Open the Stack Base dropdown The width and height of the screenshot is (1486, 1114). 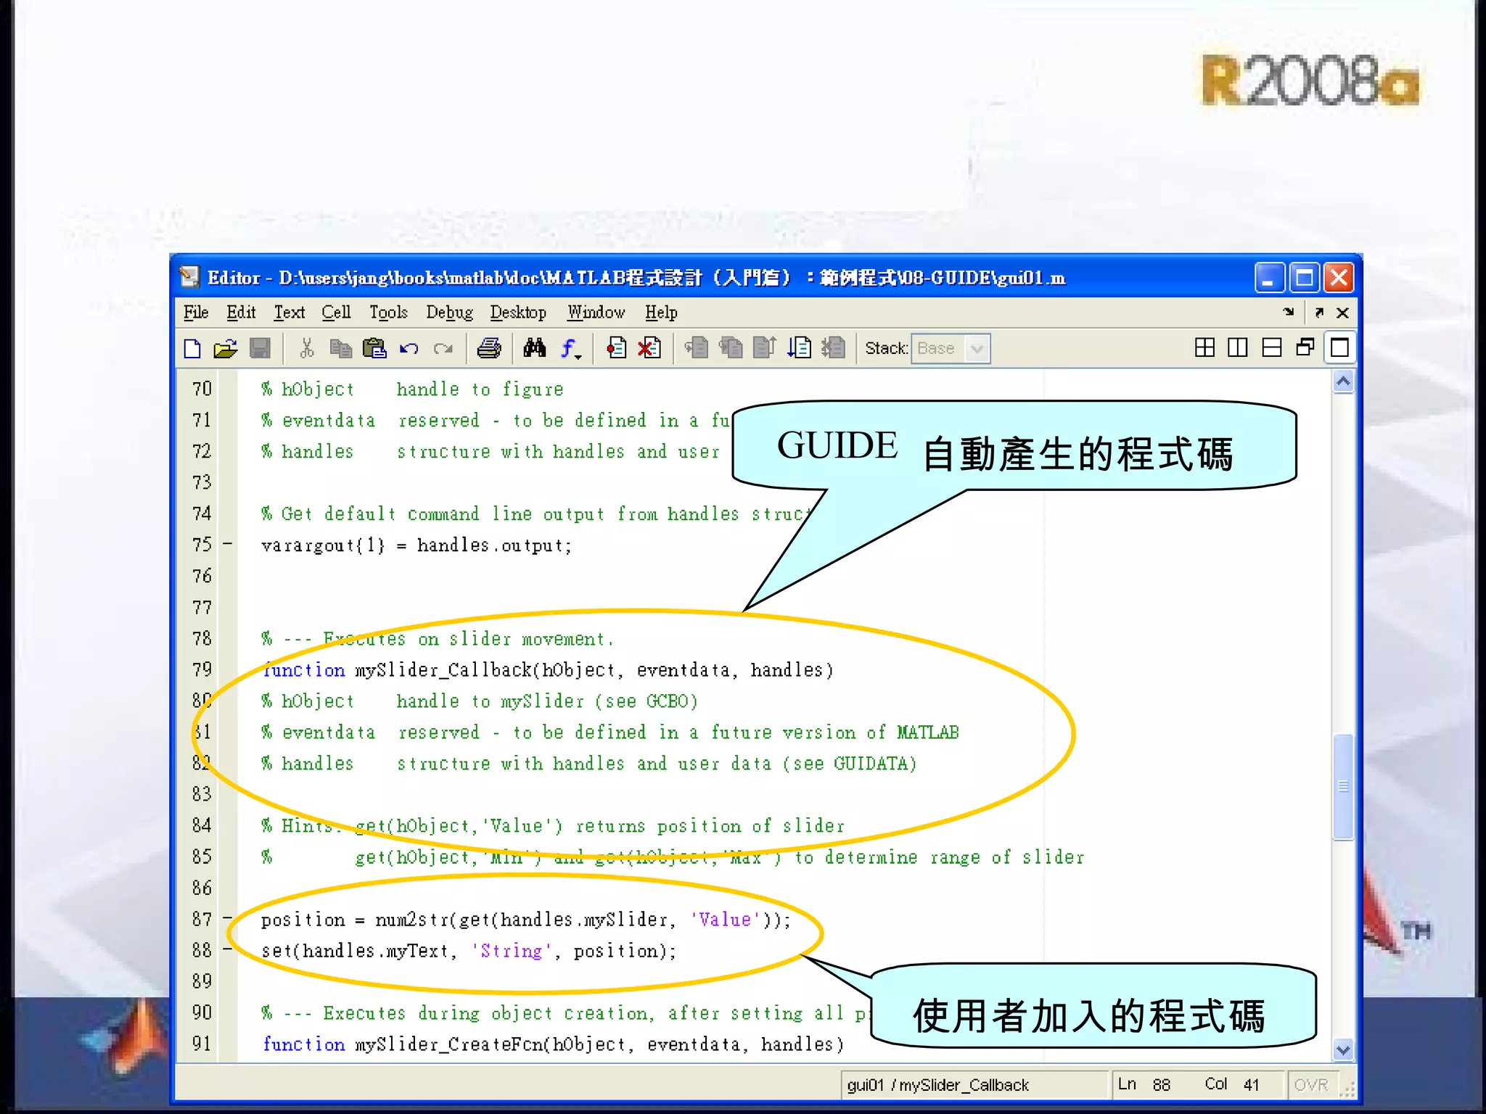coord(976,349)
